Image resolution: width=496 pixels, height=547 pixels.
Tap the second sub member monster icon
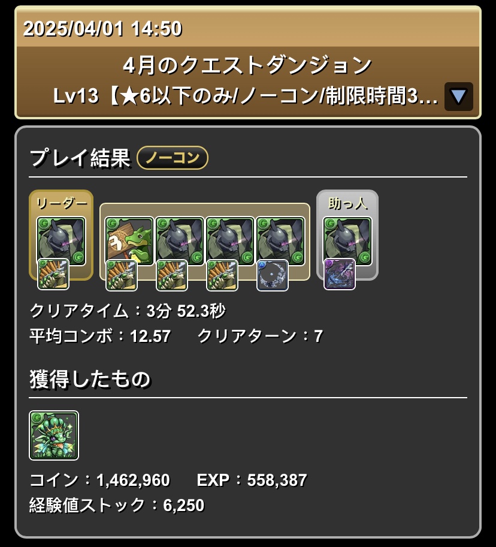point(180,241)
